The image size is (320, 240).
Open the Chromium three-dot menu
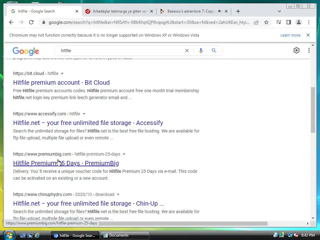tap(309, 22)
